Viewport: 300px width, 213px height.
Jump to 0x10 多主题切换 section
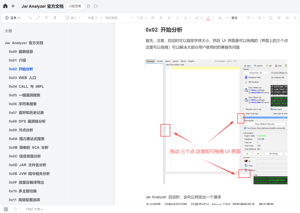point(23,191)
